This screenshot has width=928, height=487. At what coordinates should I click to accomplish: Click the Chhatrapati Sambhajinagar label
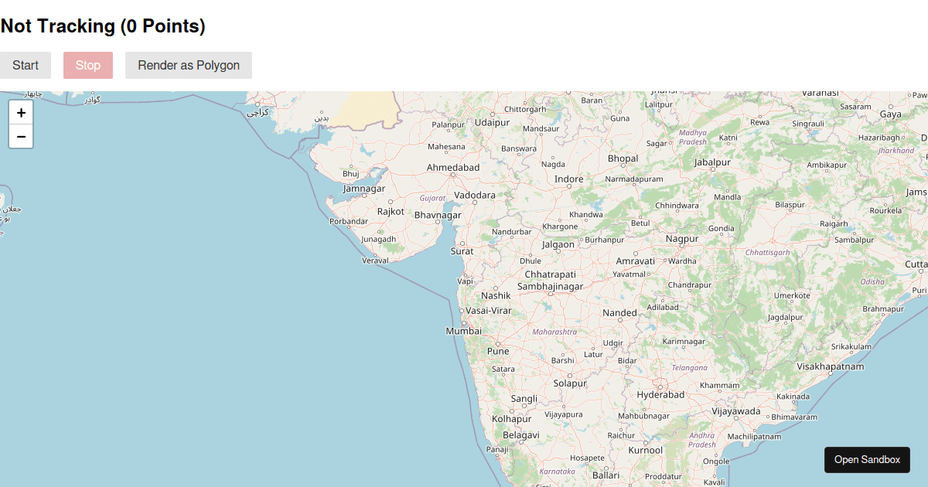[x=551, y=281]
